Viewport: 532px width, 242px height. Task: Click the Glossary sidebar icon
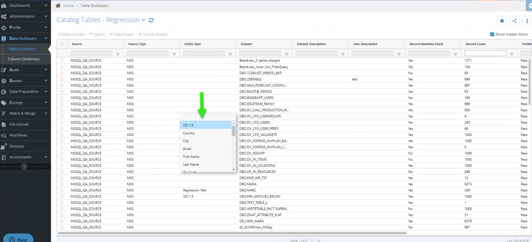4,146
